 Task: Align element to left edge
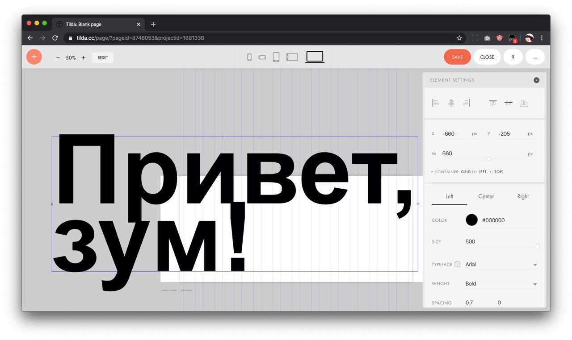tap(436, 103)
